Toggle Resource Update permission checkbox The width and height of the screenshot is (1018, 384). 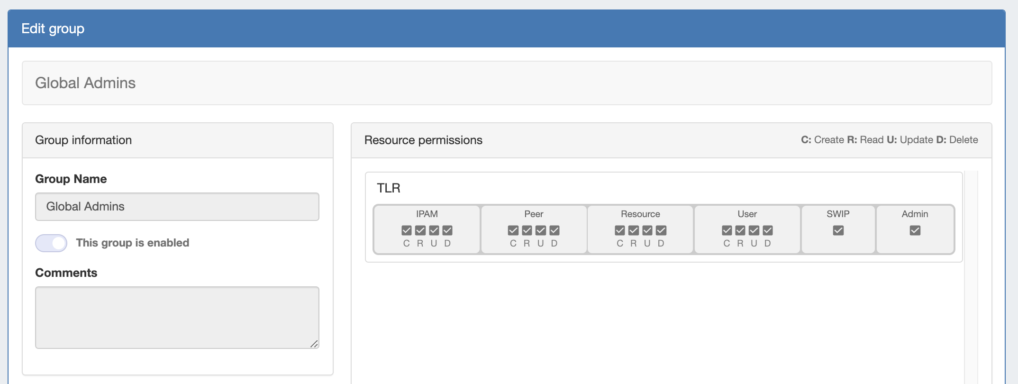point(647,230)
